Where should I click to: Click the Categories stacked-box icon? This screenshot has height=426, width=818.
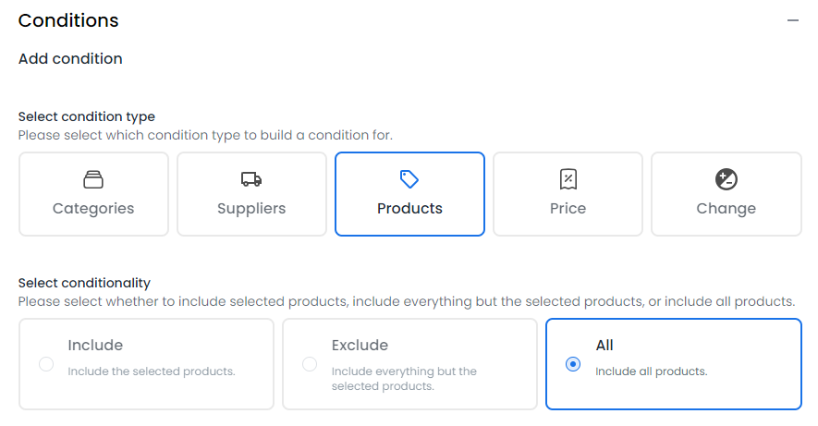click(93, 179)
